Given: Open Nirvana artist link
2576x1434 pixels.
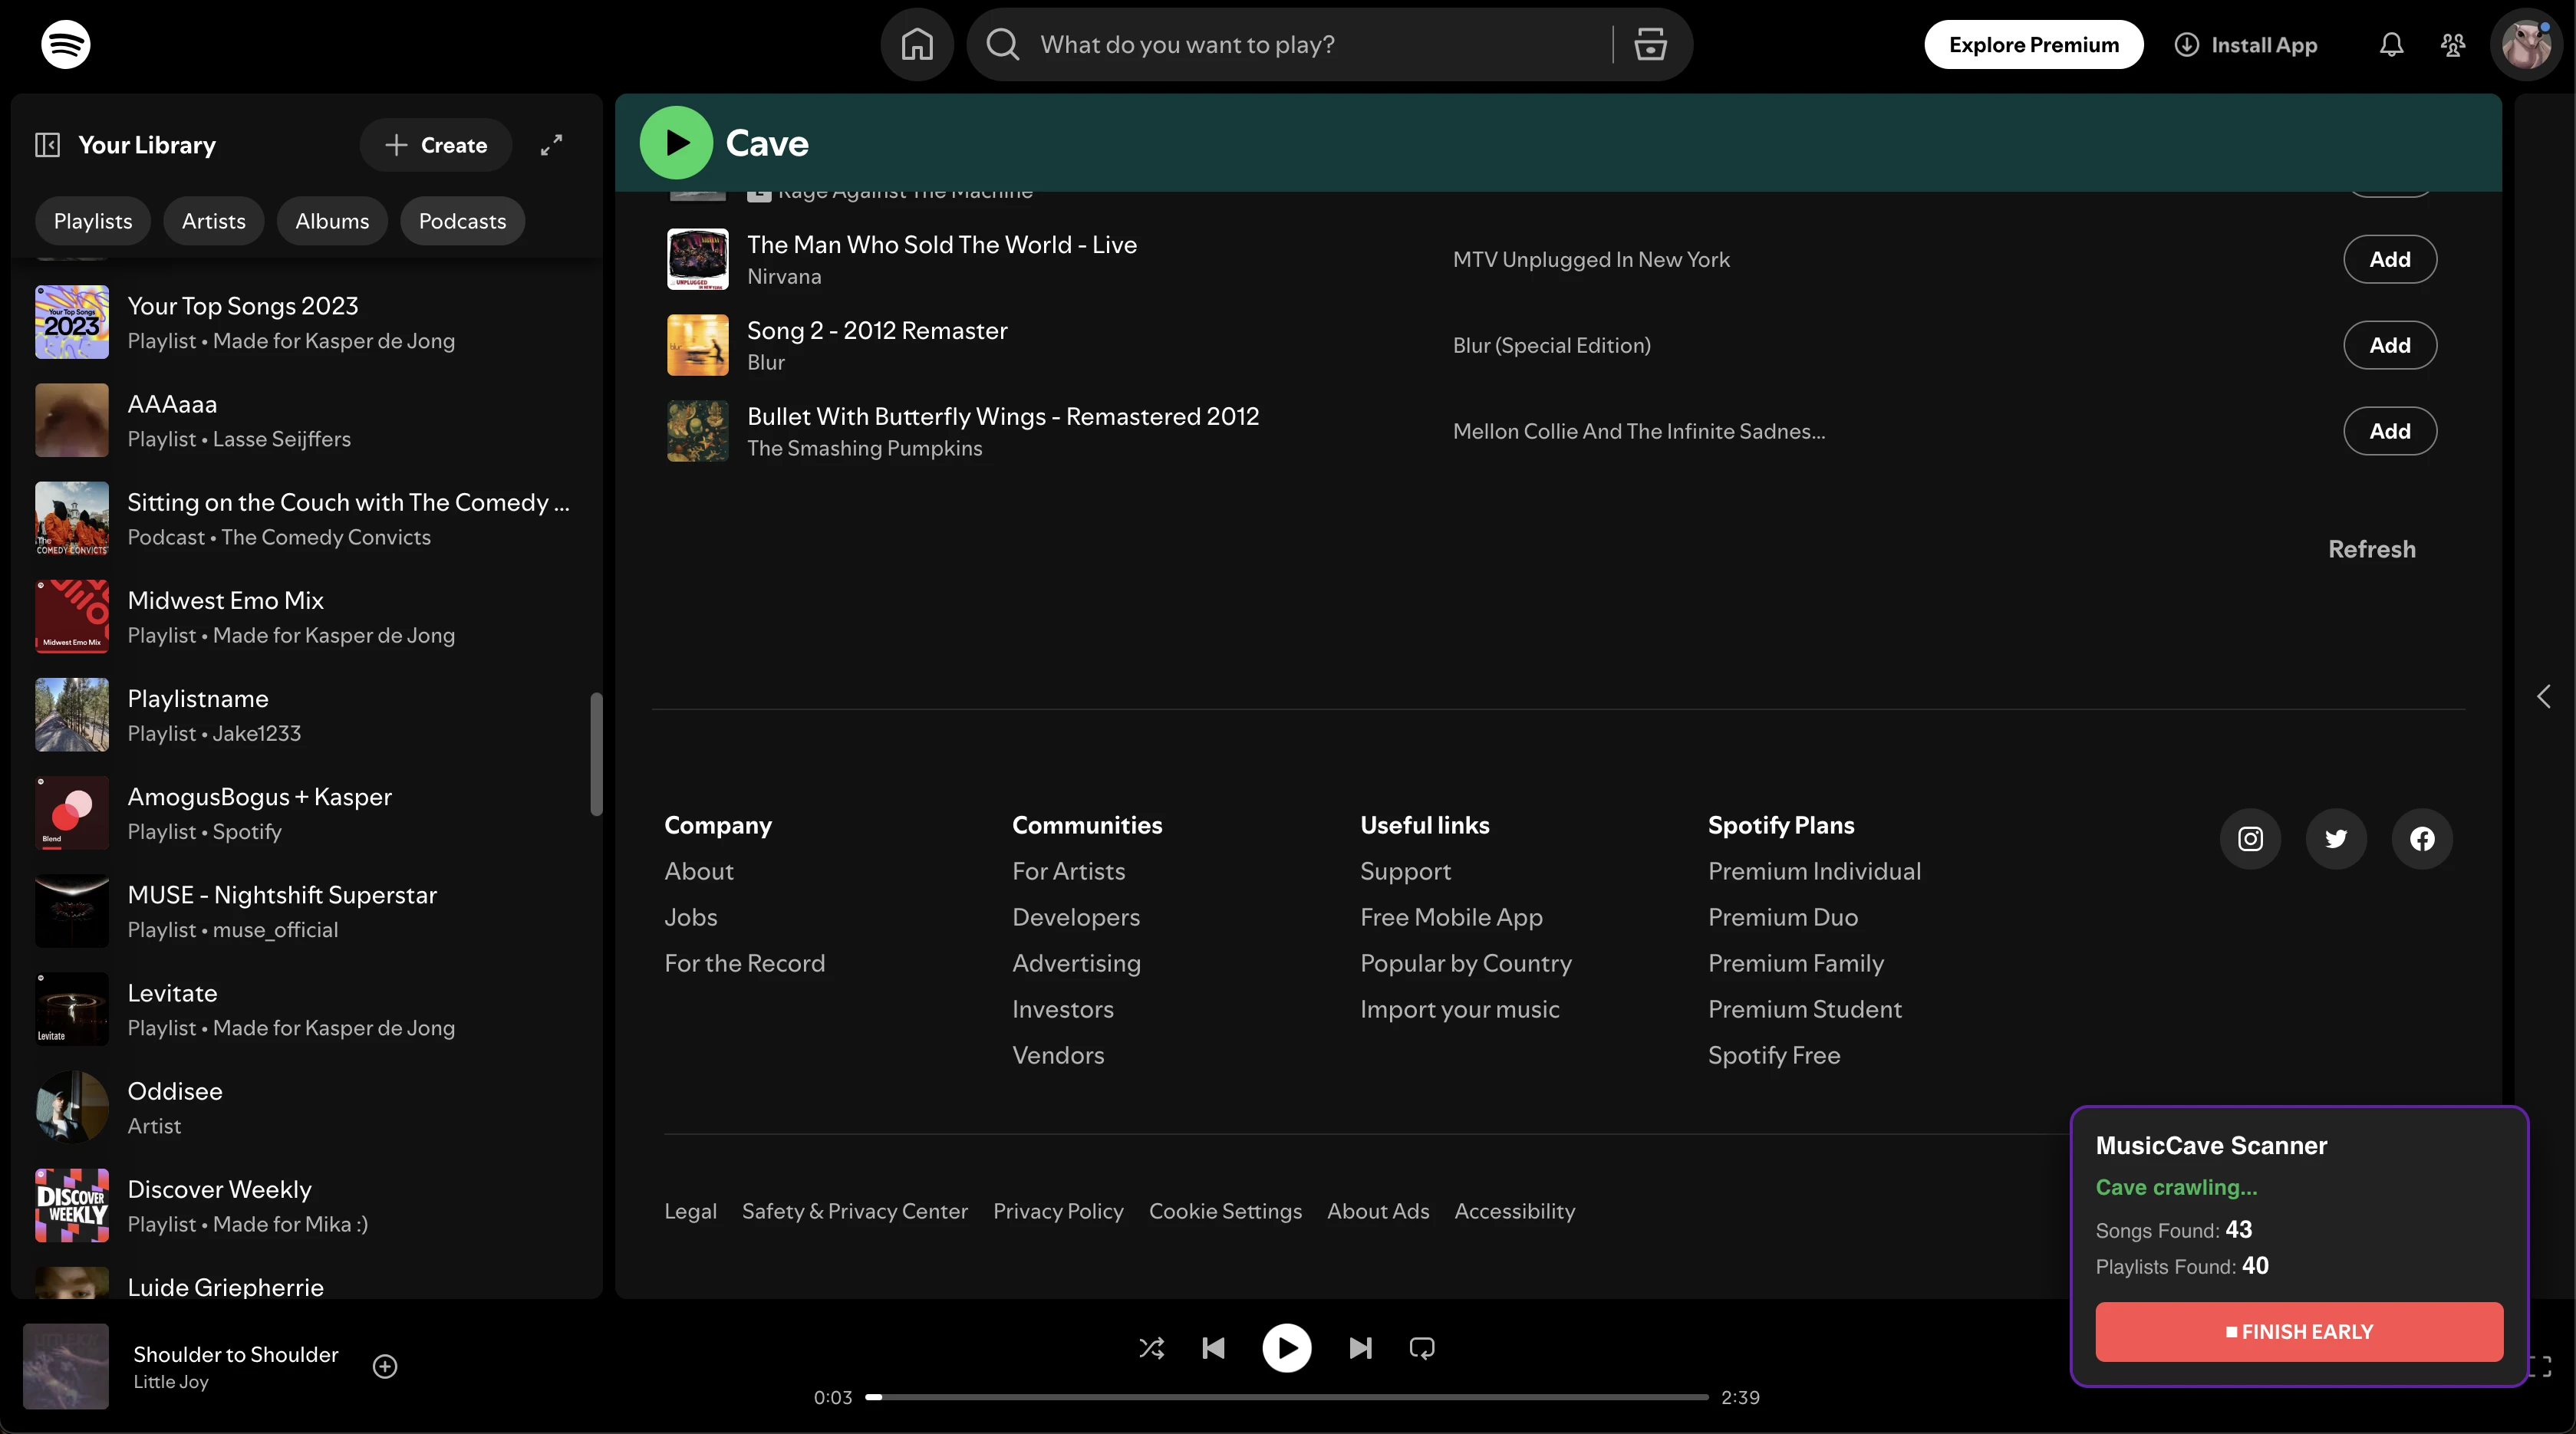Looking at the screenshot, I should tap(784, 277).
